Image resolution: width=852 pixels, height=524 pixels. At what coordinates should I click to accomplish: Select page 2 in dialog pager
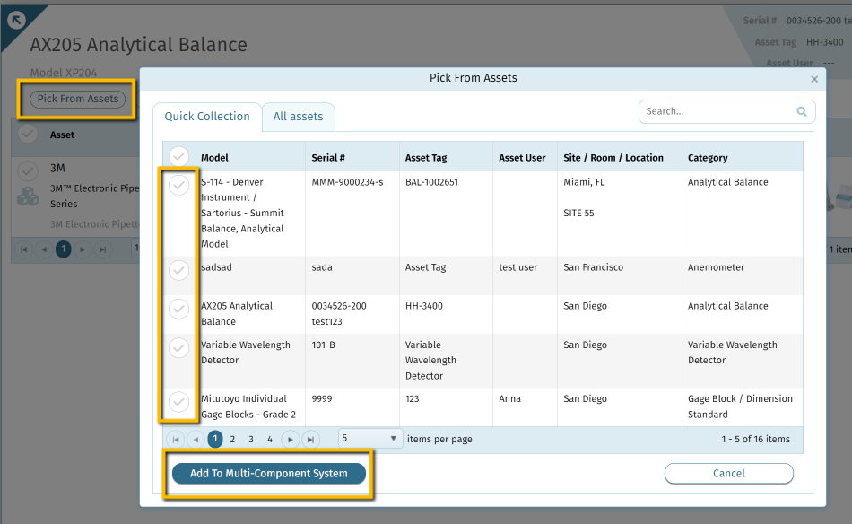tap(232, 439)
